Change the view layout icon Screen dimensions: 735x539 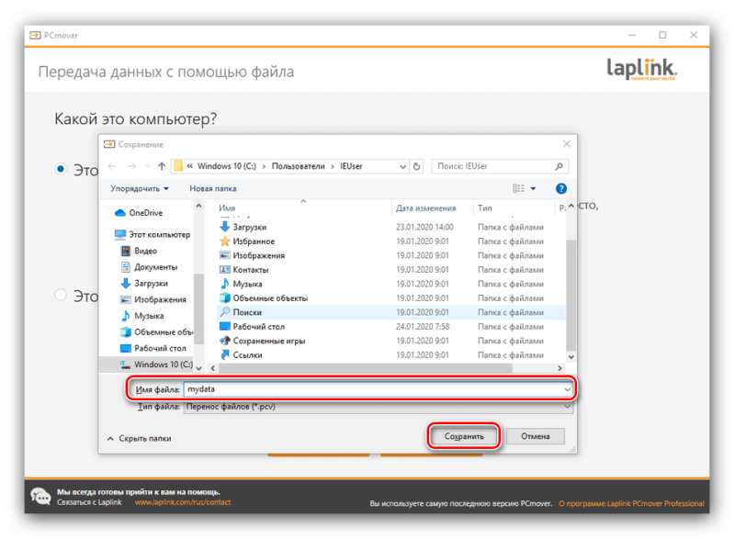(518, 188)
